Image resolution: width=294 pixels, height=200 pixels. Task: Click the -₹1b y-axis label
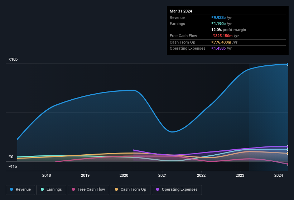coord(13,166)
